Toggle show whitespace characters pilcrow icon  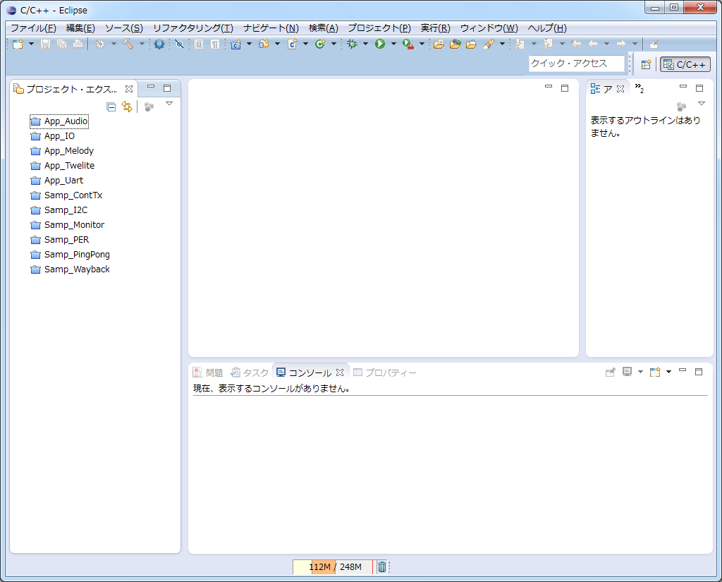tap(214, 44)
